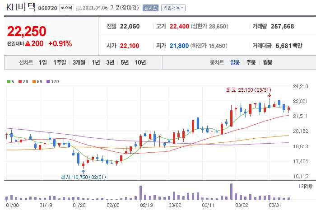Viewport: 316px width, 211px height.
Task: Open the 기업개요 dropdown
Action: coord(173,8)
